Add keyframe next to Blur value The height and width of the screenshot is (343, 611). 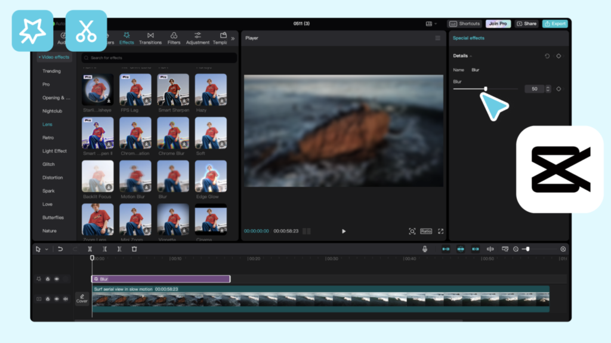pos(558,89)
